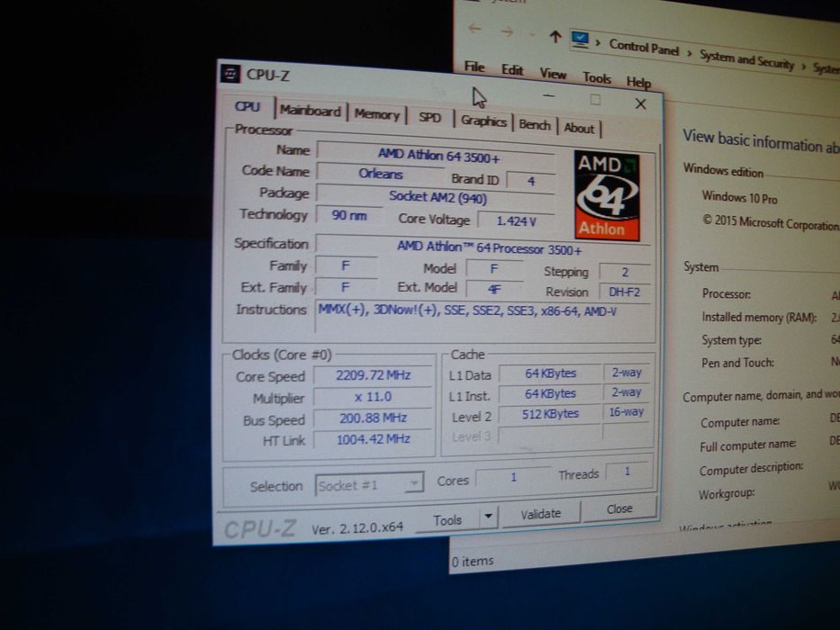The image size is (840, 630).
Task: Click the Threads count value
Action: (627, 471)
